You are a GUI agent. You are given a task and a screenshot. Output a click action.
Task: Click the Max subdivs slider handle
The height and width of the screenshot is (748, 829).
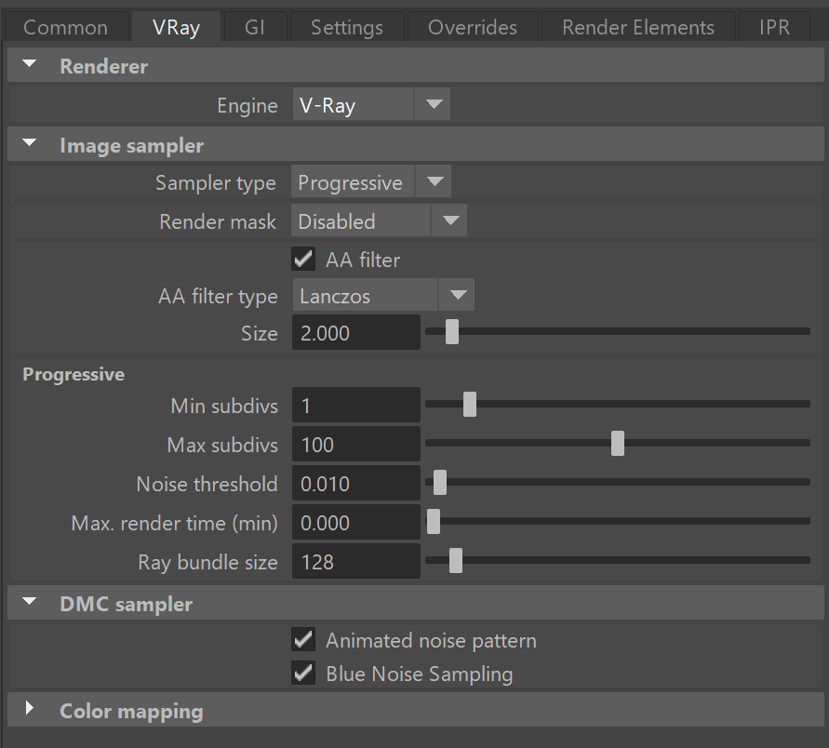pos(618,443)
